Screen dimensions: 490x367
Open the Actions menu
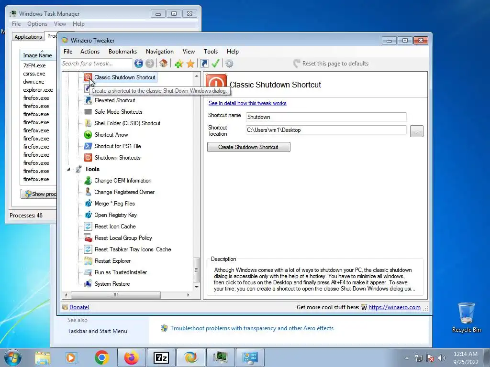click(x=90, y=52)
